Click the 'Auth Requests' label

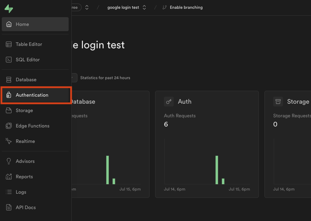click(x=180, y=116)
